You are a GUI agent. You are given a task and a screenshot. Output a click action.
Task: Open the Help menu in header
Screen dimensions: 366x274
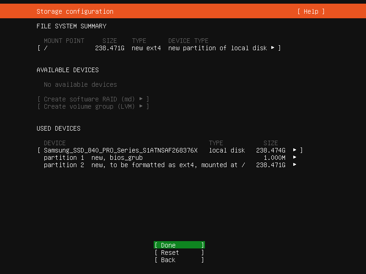pyautogui.click(x=311, y=11)
